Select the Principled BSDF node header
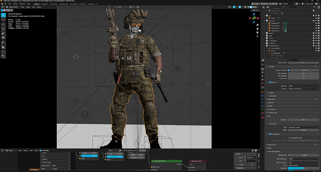Image resolution: width=321 pixels, height=172 pixels. 167,161
